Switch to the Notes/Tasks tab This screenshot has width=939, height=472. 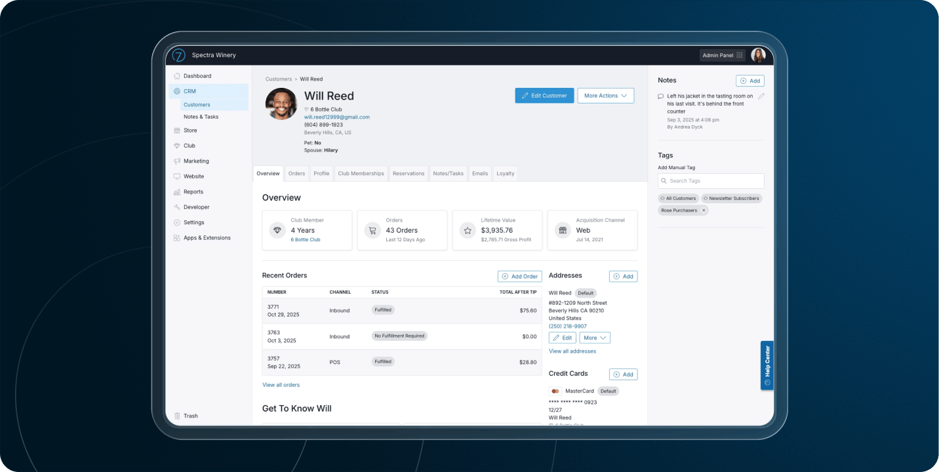tap(448, 174)
